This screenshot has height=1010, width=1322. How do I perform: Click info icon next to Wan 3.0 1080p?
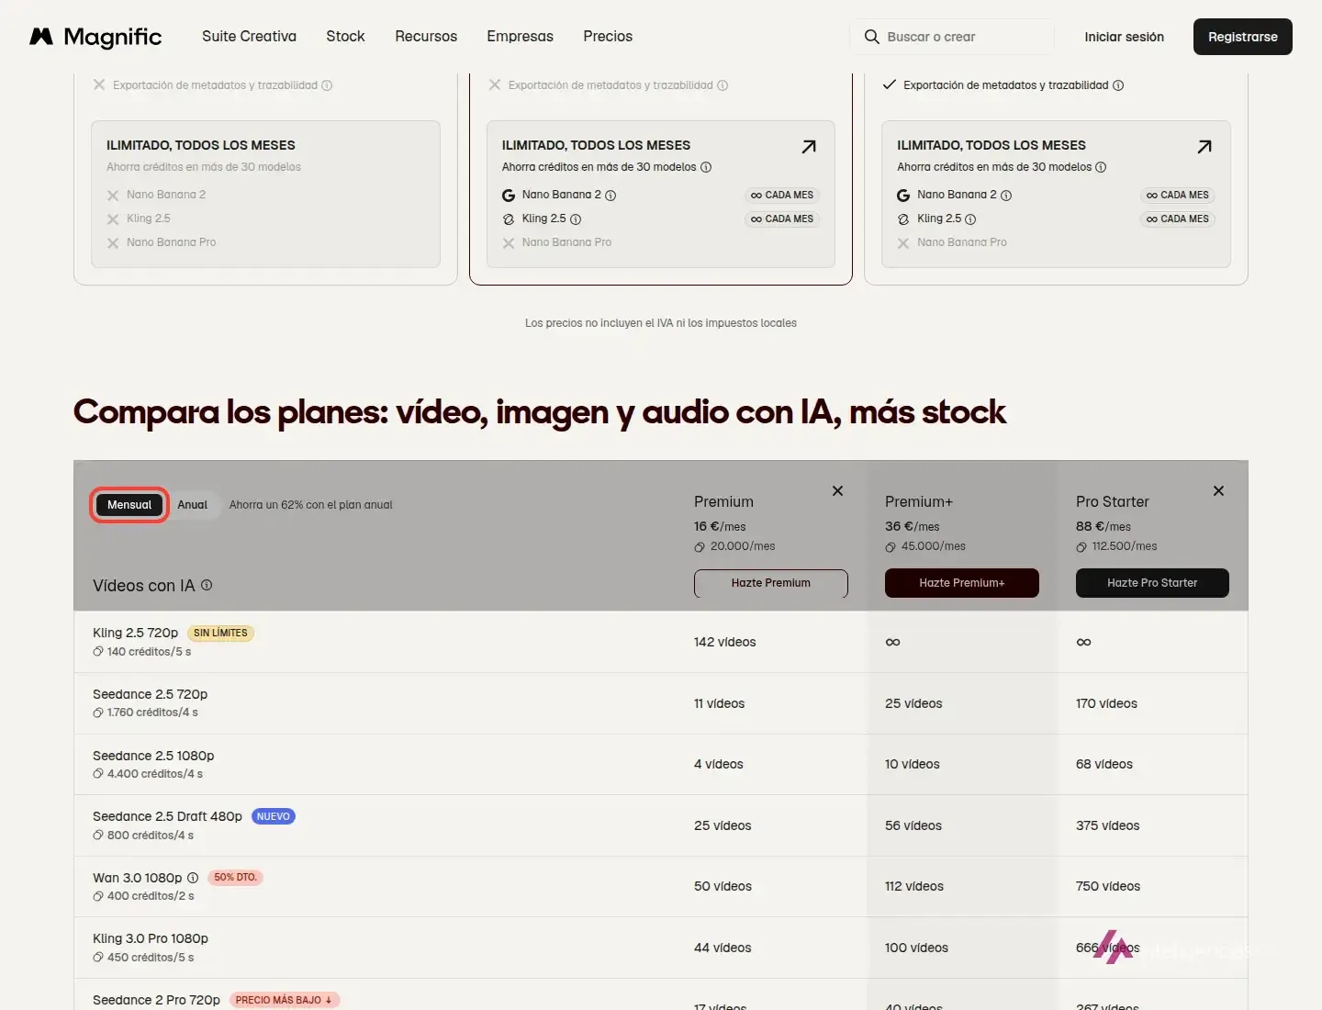pyautogui.click(x=193, y=878)
